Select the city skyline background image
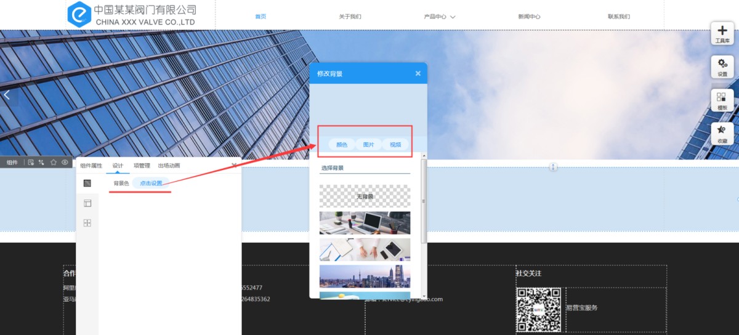Viewport: 739px width, 335px height. (365, 276)
